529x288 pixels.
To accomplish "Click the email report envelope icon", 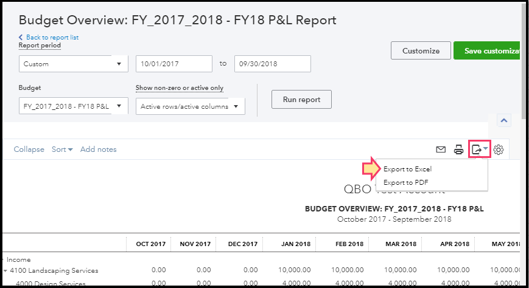I will 441,149.
